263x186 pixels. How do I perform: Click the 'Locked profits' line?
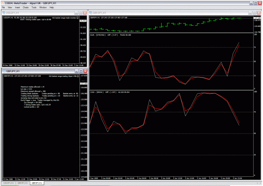tap(32, 107)
